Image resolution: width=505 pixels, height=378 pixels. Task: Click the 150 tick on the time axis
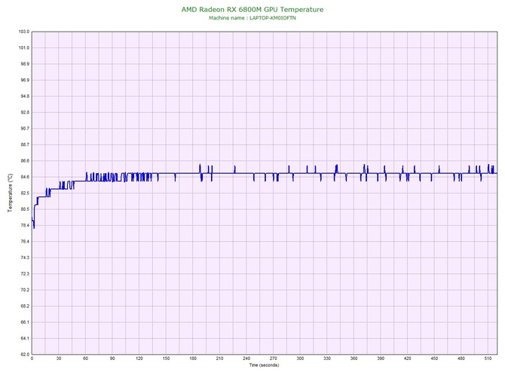click(166, 358)
